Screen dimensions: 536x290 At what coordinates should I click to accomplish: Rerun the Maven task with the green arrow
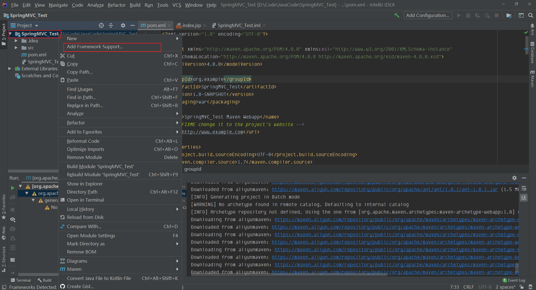[13, 188]
